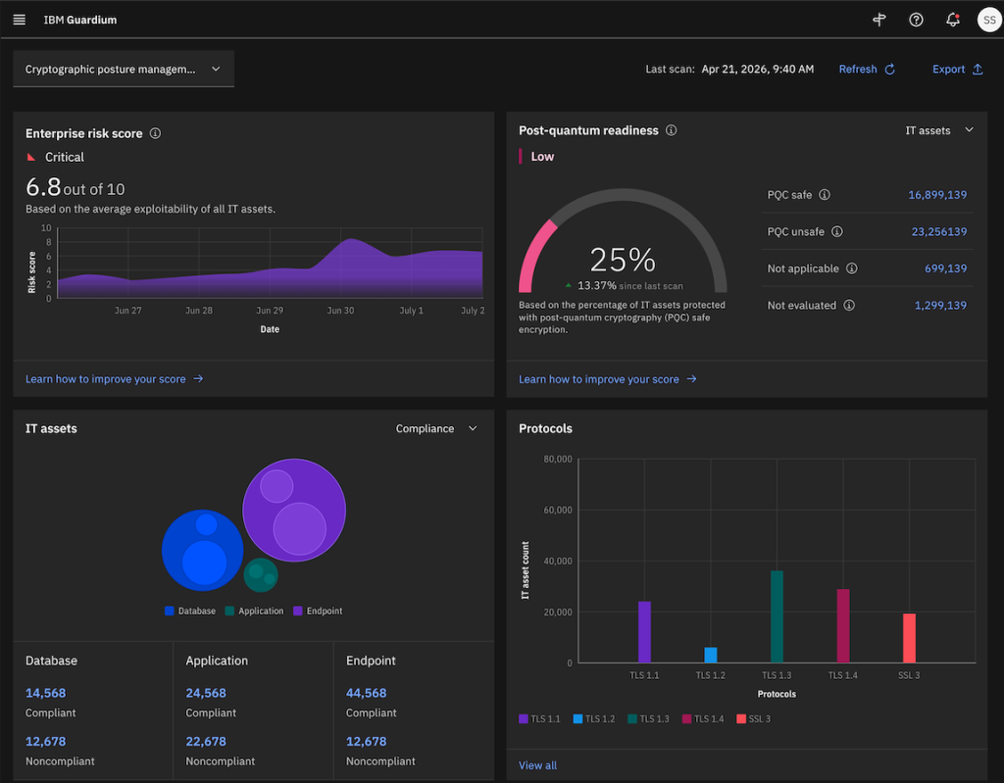Click the Refresh circular arrow icon

pyautogui.click(x=890, y=70)
